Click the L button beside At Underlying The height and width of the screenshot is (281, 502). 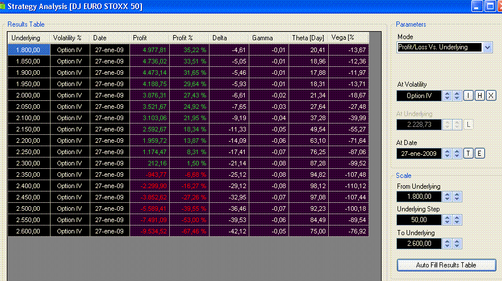468,125
